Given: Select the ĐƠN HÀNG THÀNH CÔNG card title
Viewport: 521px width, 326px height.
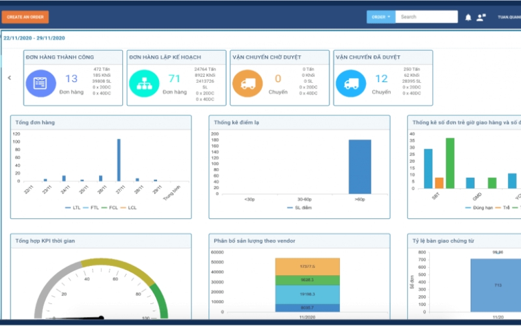Looking at the screenshot, I should tap(60, 57).
